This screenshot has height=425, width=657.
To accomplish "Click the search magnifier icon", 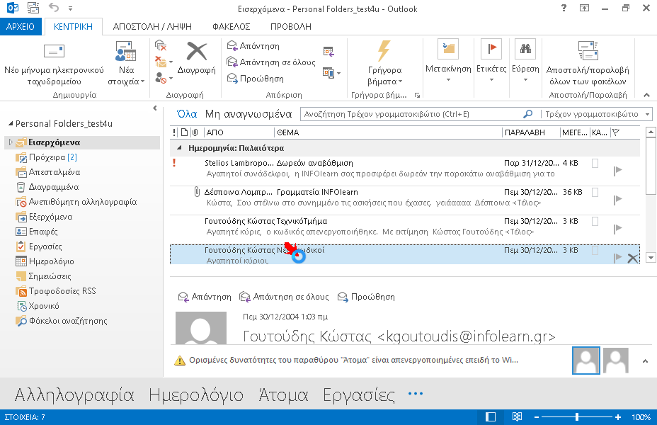I will pos(528,113).
